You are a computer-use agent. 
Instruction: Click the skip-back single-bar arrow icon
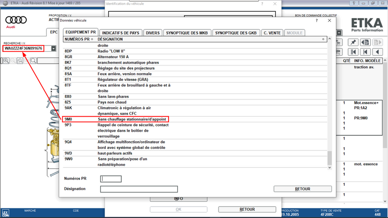(x=365, y=52)
